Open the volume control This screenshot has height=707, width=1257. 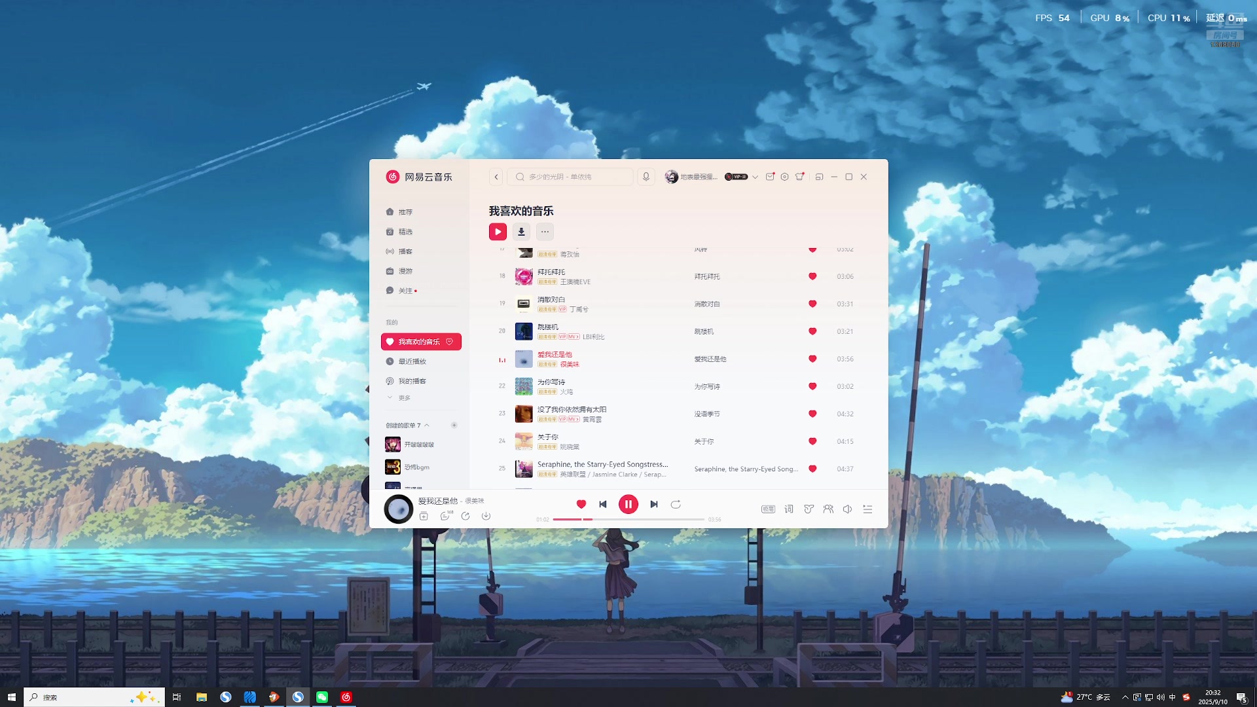click(x=847, y=509)
